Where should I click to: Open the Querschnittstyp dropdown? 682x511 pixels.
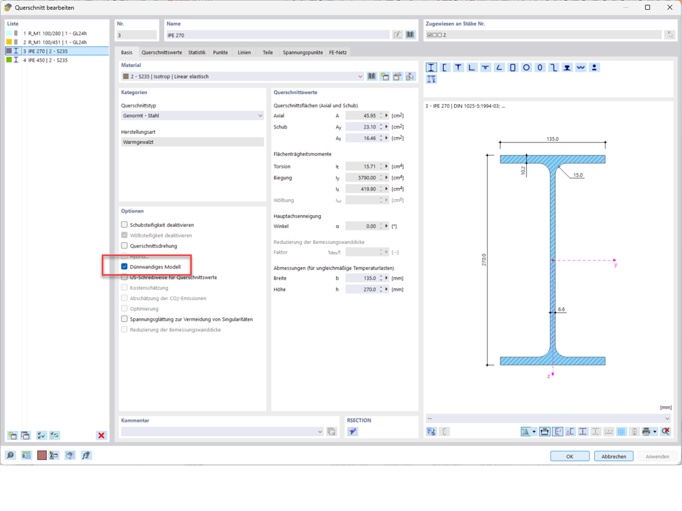(260, 116)
